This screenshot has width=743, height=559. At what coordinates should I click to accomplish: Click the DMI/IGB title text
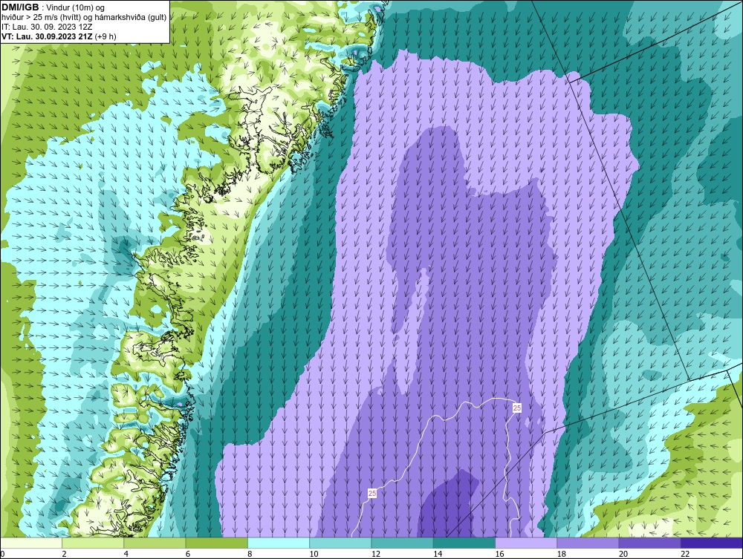point(20,7)
